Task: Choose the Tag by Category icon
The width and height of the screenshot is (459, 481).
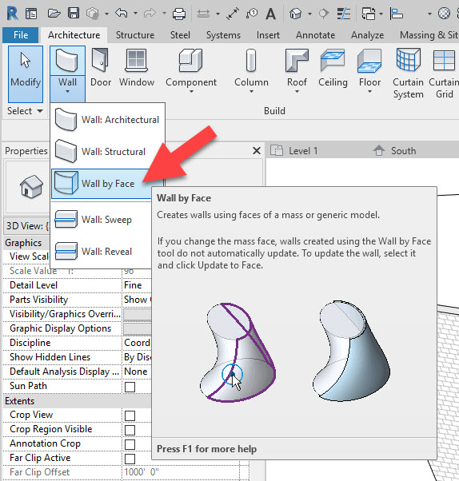Action: click(x=252, y=14)
